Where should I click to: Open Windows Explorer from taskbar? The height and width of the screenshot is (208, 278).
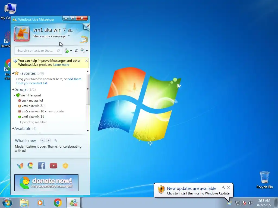click(x=24, y=203)
